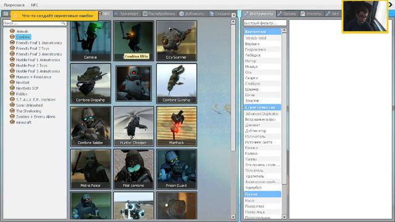Collapse the Строительство tool category
The height and width of the screenshot is (222, 395).
(262, 107)
